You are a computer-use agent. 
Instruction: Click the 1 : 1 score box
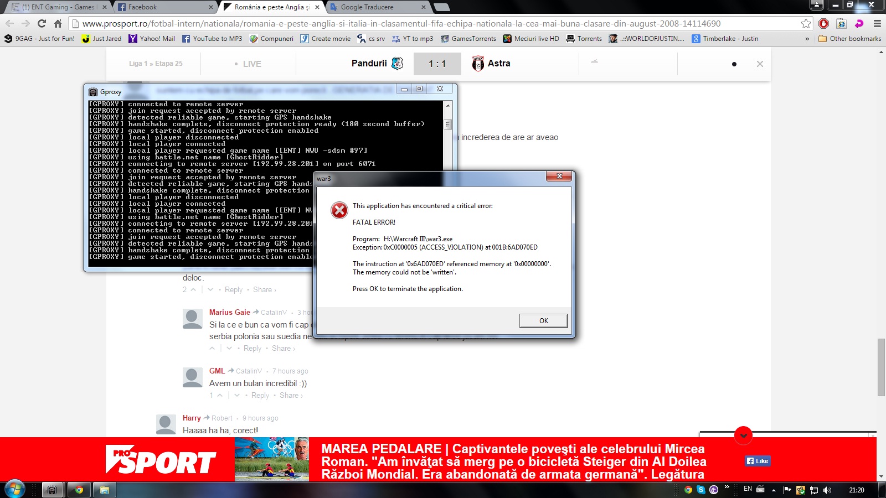pos(437,64)
